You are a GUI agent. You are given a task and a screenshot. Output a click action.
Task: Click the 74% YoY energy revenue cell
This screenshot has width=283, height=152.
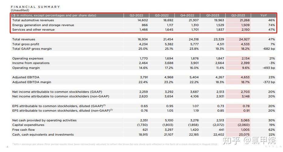click(272, 25)
